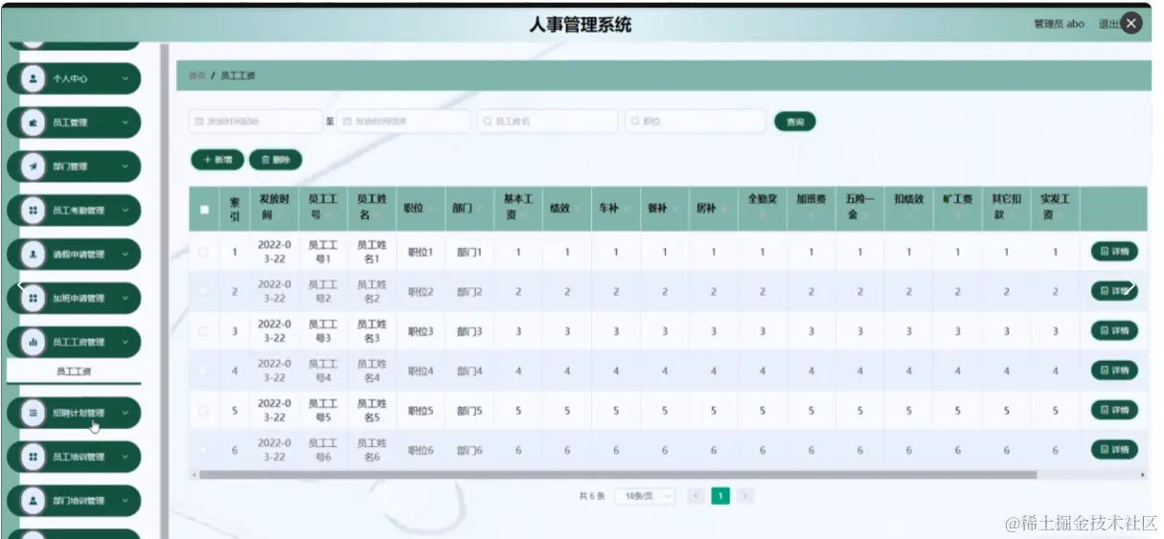Open the 部门管理 menu label
The height and width of the screenshot is (539, 1164).
coord(70,167)
